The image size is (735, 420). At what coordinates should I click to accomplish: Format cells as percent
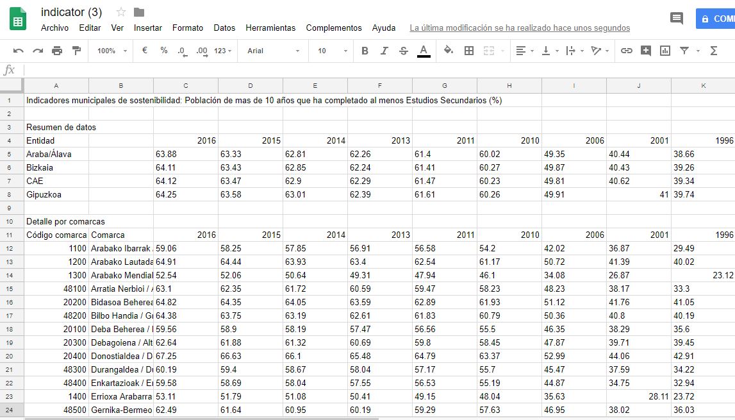pyautogui.click(x=163, y=50)
